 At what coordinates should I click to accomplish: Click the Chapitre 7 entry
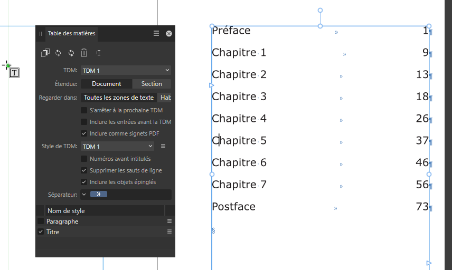tap(239, 185)
